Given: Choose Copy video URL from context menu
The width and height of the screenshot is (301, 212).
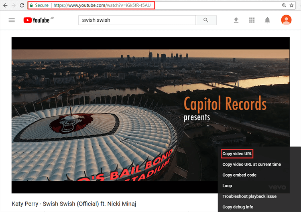Looking at the screenshot, I should pos(237,154).
